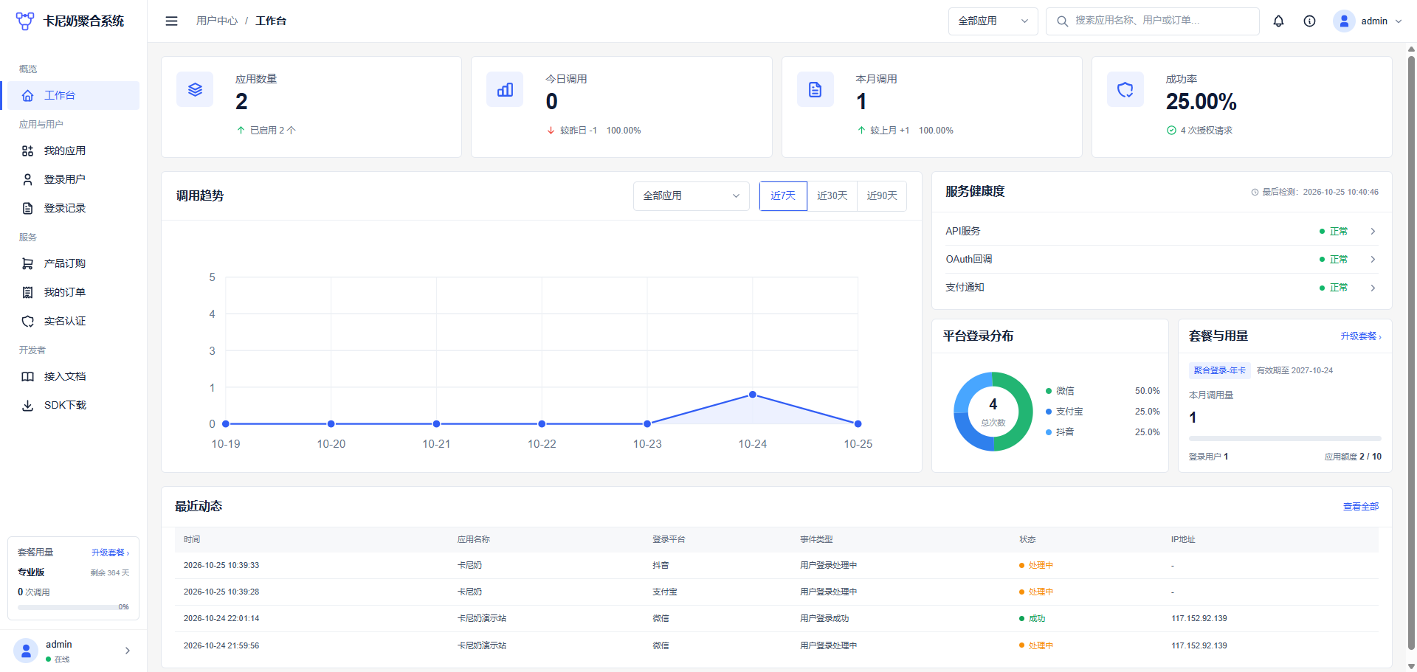
Task: Click the SDK下载 download icon
Action: click(27, 405)
